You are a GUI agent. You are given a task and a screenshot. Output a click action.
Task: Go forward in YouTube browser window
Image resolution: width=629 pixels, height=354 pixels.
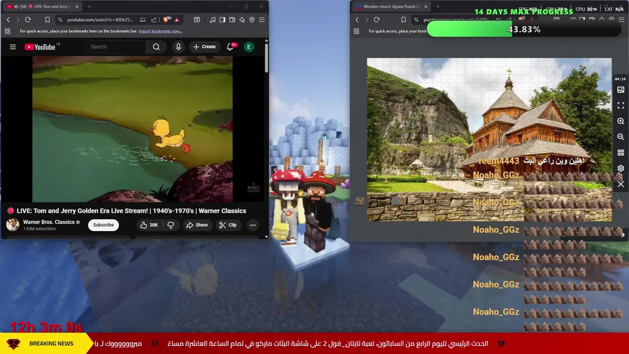click(x=18, y=20)
